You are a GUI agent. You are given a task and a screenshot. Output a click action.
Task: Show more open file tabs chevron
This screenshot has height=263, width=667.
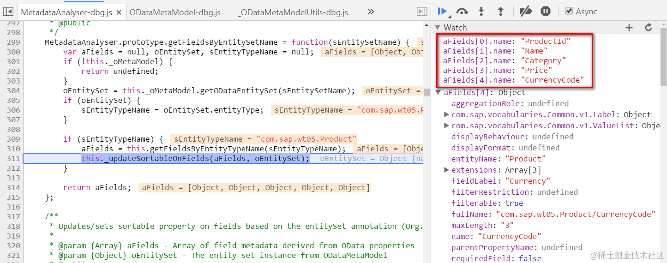coord(371,12)
